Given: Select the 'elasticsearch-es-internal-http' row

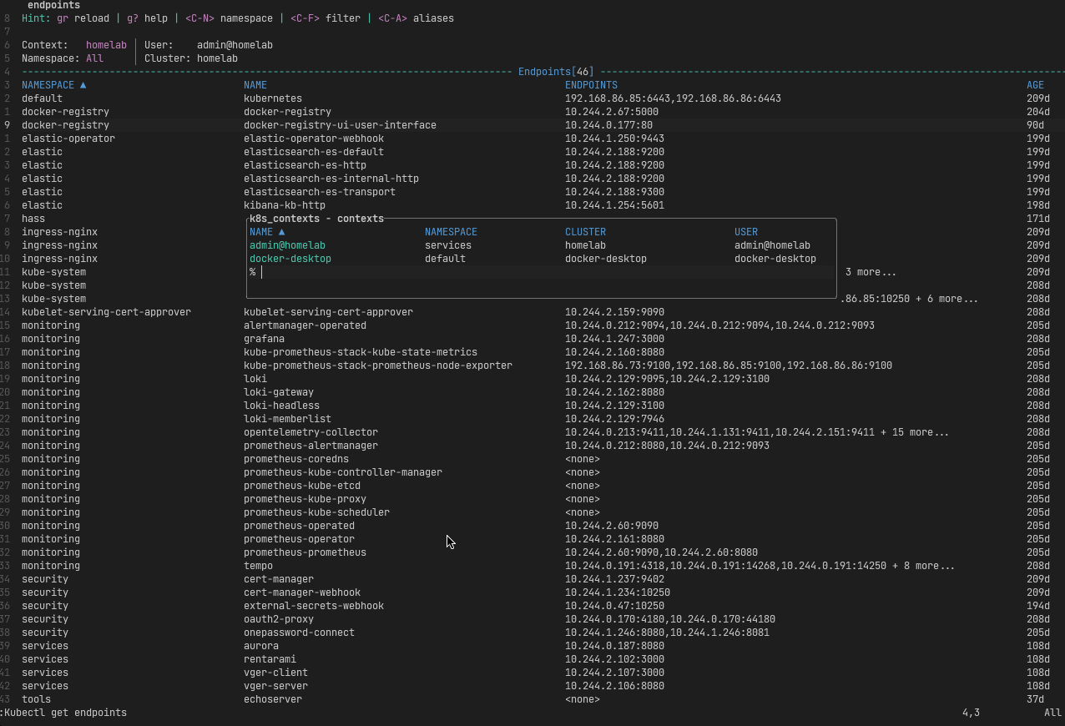Looking at the screenshot, I should coord(532,179).
